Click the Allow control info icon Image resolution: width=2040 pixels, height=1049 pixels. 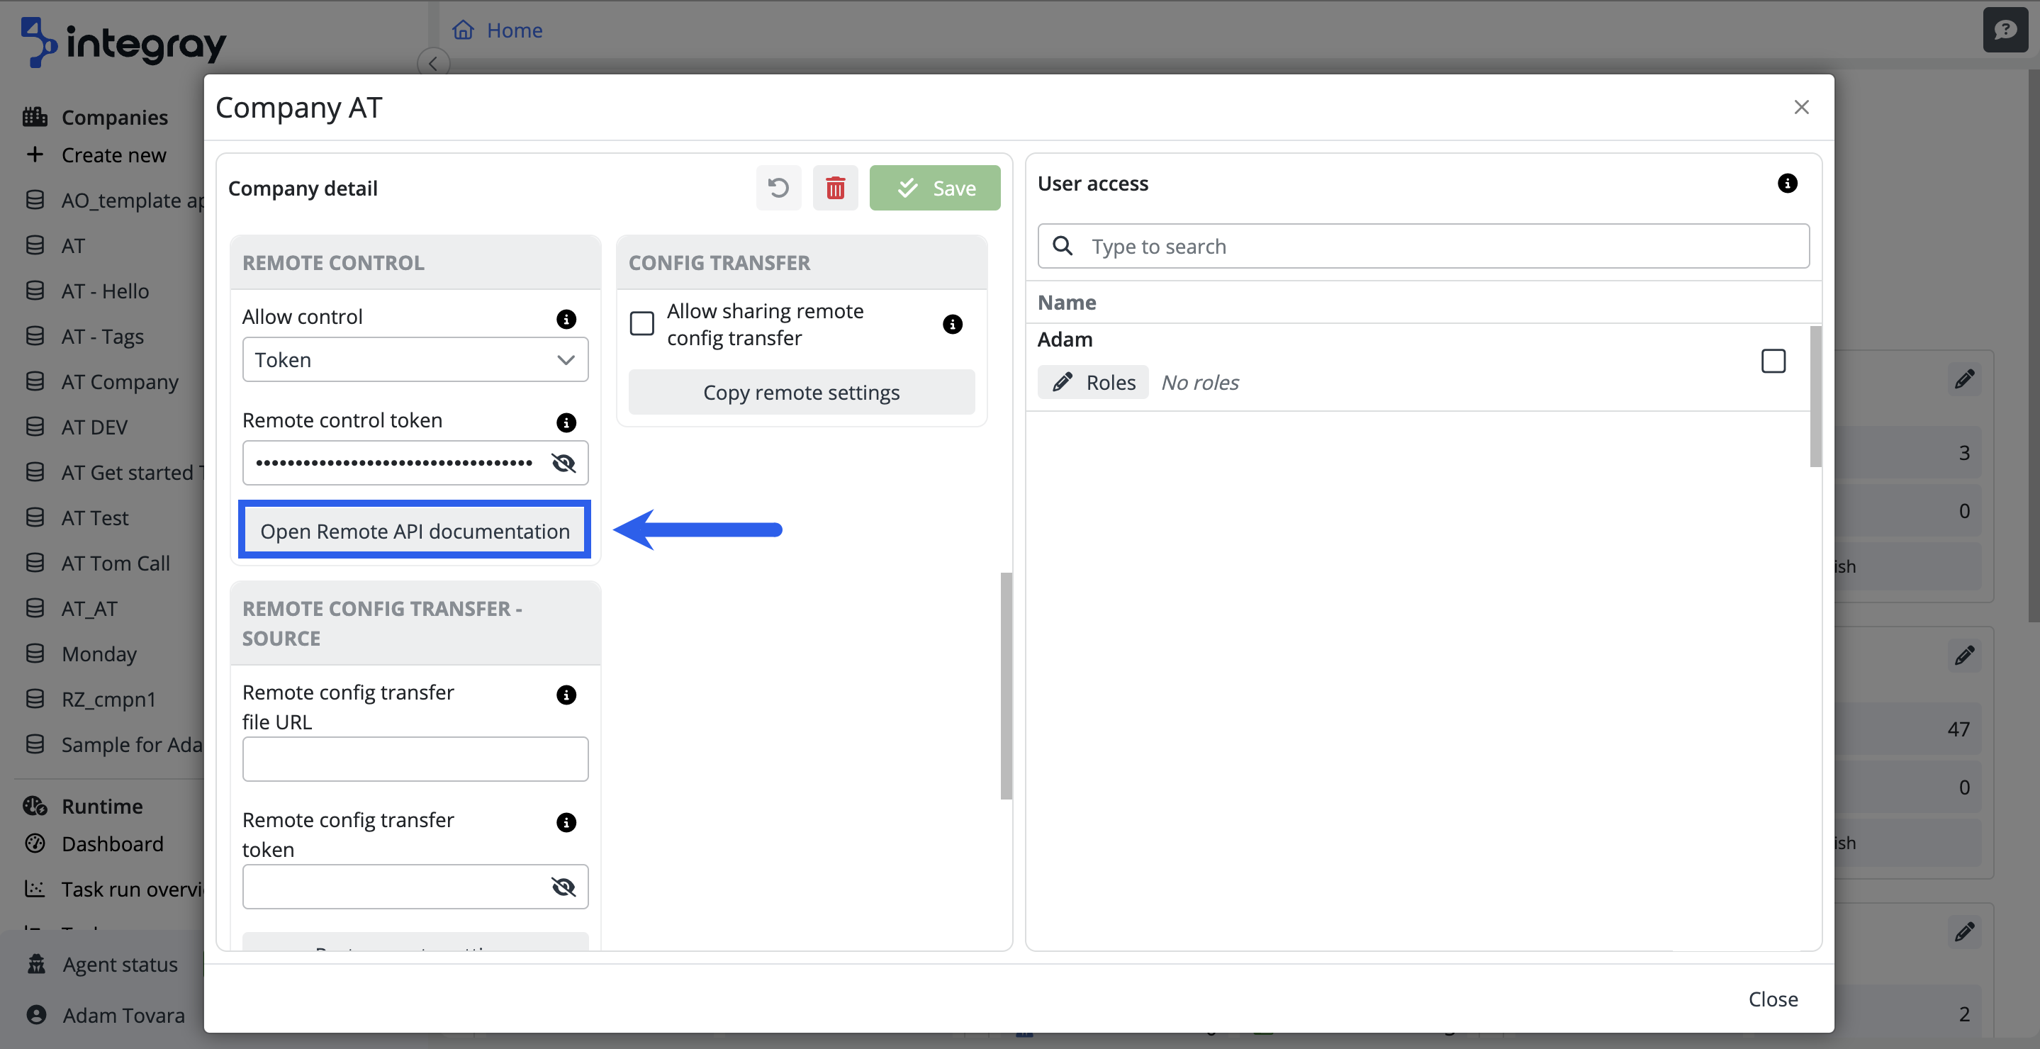click(566, 318)
